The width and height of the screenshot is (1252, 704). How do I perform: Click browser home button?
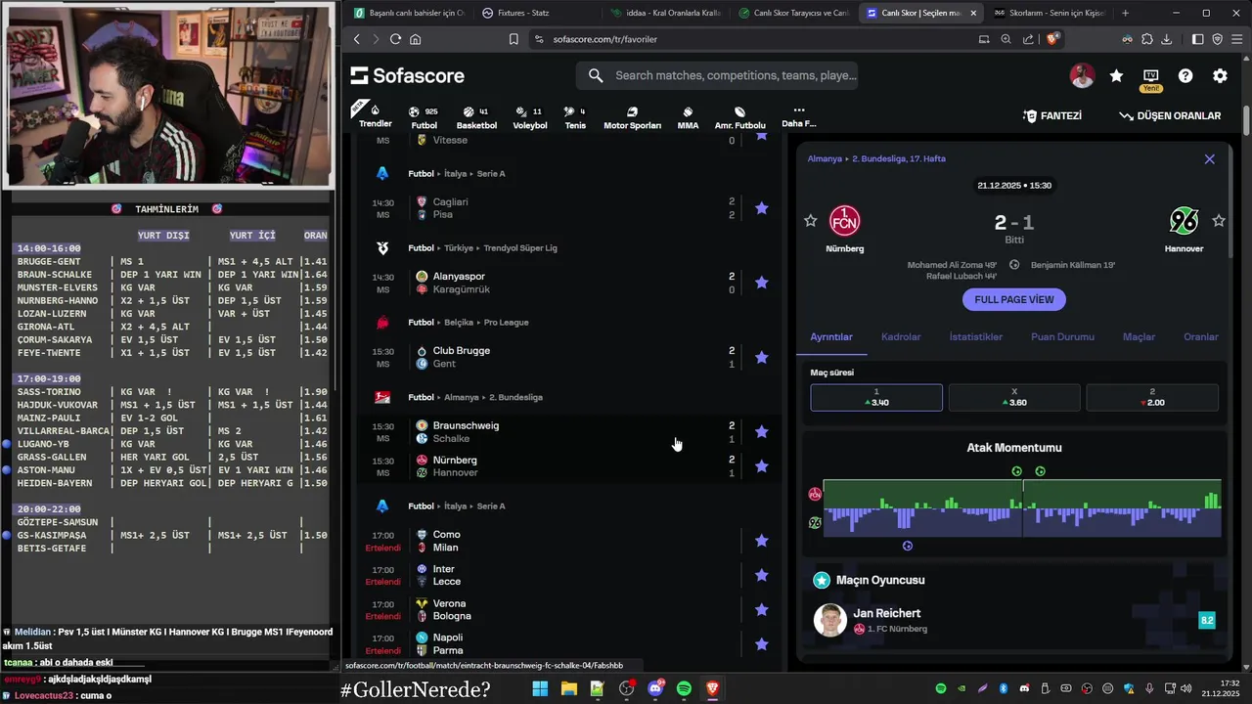[416, 39]
